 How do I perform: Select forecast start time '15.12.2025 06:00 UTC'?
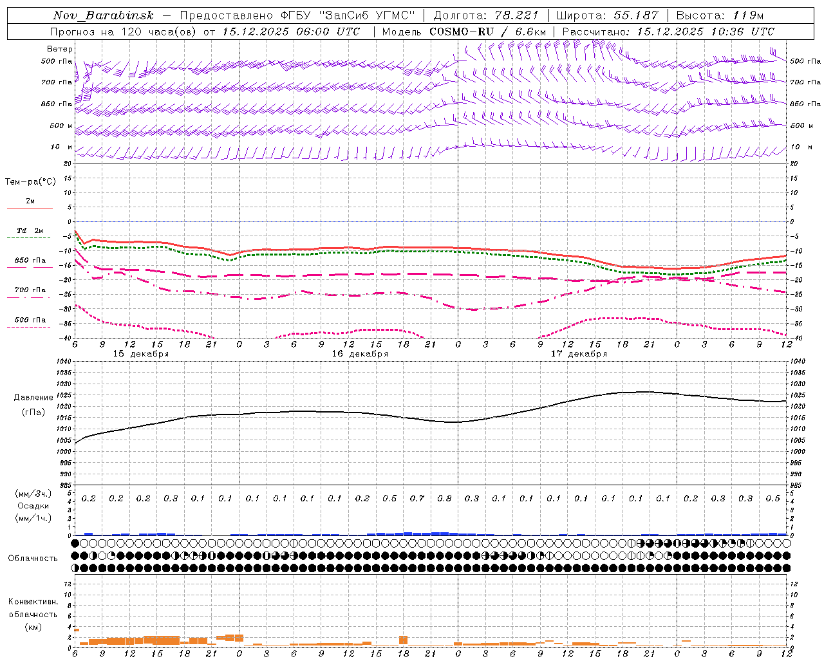pos(291,32)
